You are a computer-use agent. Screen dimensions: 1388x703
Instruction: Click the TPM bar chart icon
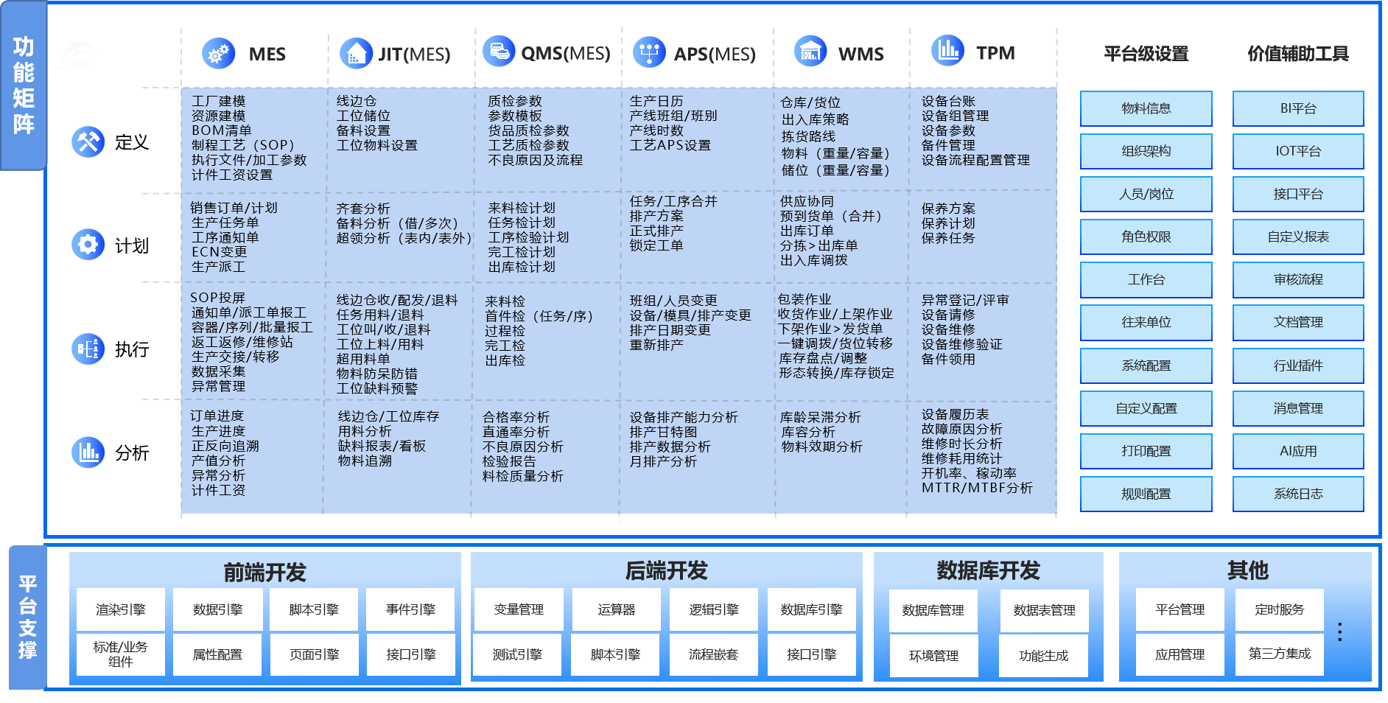[x=947, y=51]
